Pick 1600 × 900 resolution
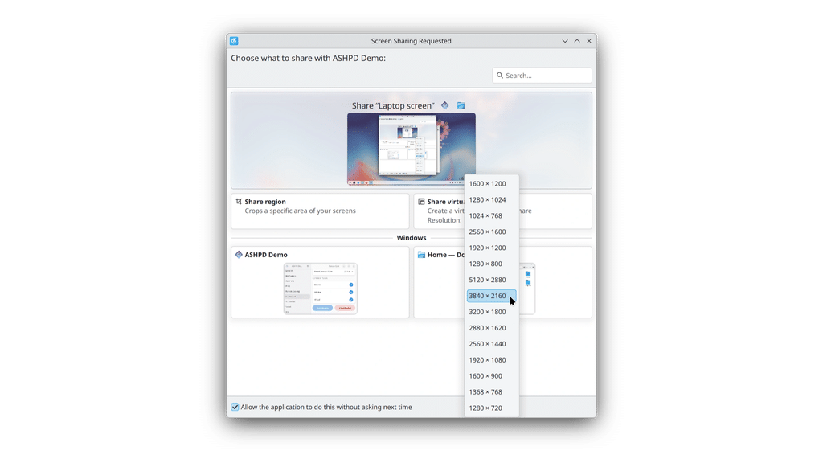Viewport: 823px width, 463px height. (x=492, y=376)
